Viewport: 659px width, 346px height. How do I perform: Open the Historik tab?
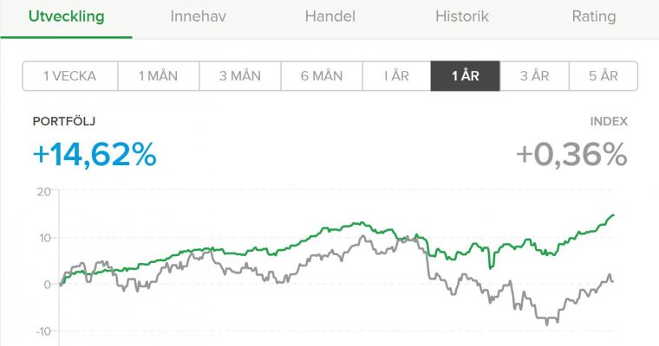(x=462, y=16)
